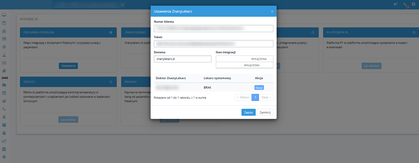This screenshot has height=163, width=419.
Task: Click the phone icon with red dot
Action: pyautogui.click(x=405, y=5)
